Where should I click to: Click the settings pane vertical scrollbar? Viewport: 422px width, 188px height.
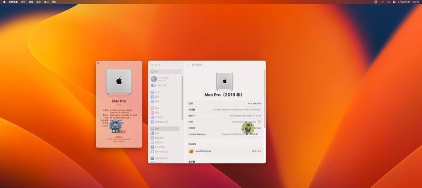pos(265,99)
